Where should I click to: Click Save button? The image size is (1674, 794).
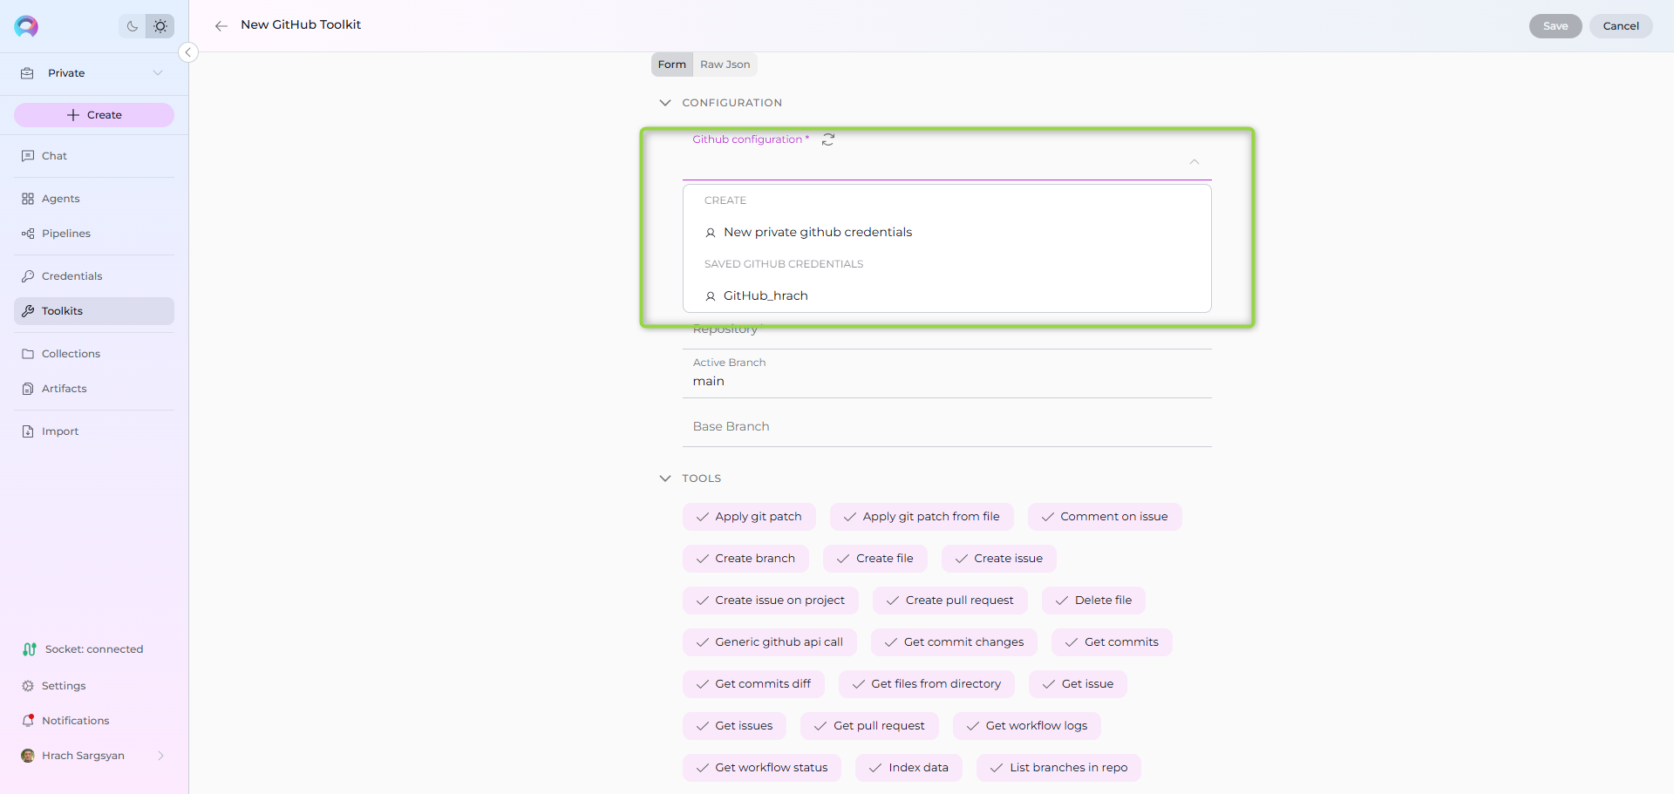[1555, 26]
